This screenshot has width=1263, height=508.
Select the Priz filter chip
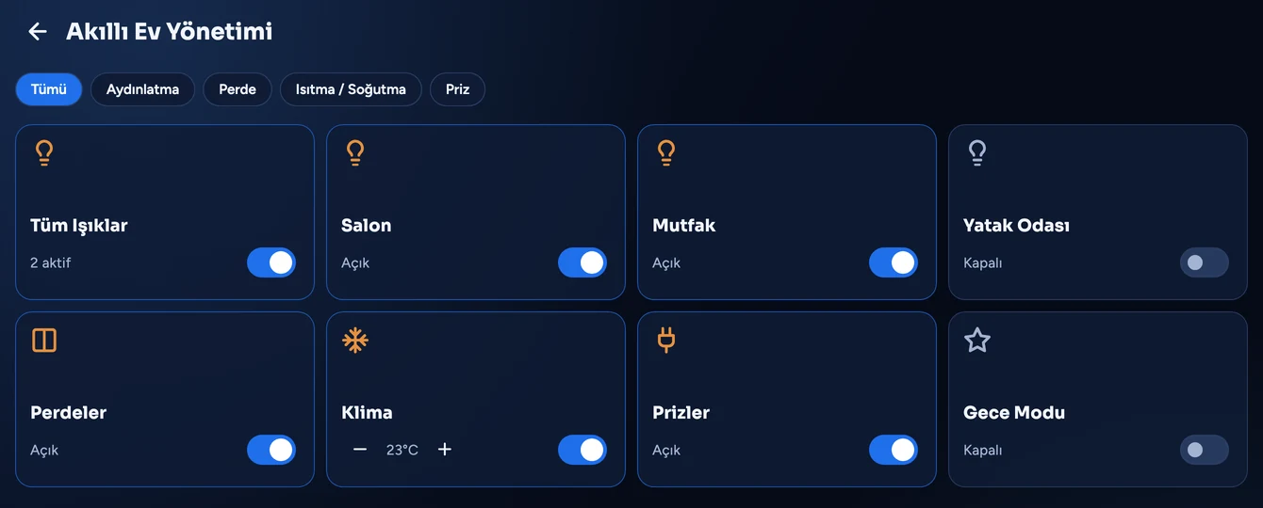(458, 89)
